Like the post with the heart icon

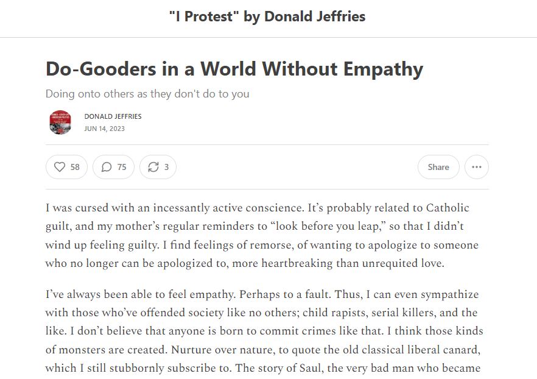[60, 167]
